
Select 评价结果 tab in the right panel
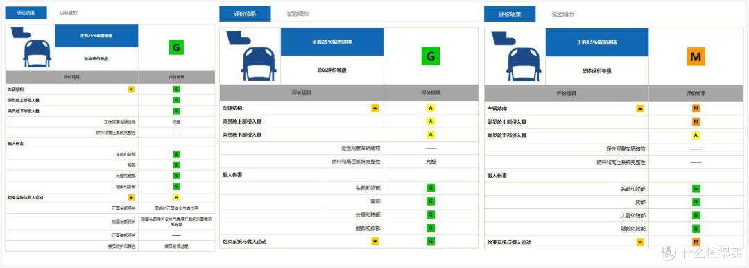(x=510, y=13)
